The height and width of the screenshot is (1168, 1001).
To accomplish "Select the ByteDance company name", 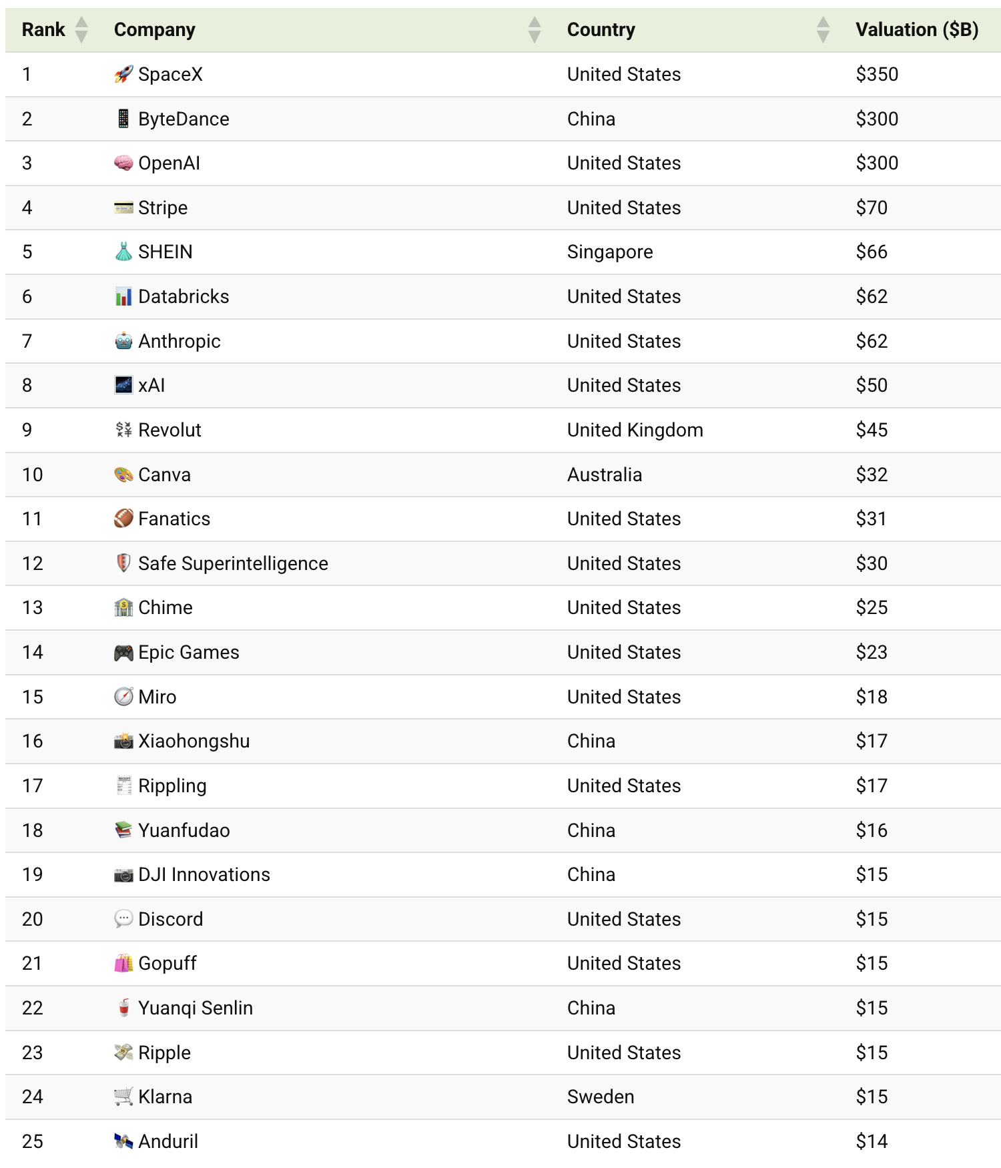I will point(184,119).
